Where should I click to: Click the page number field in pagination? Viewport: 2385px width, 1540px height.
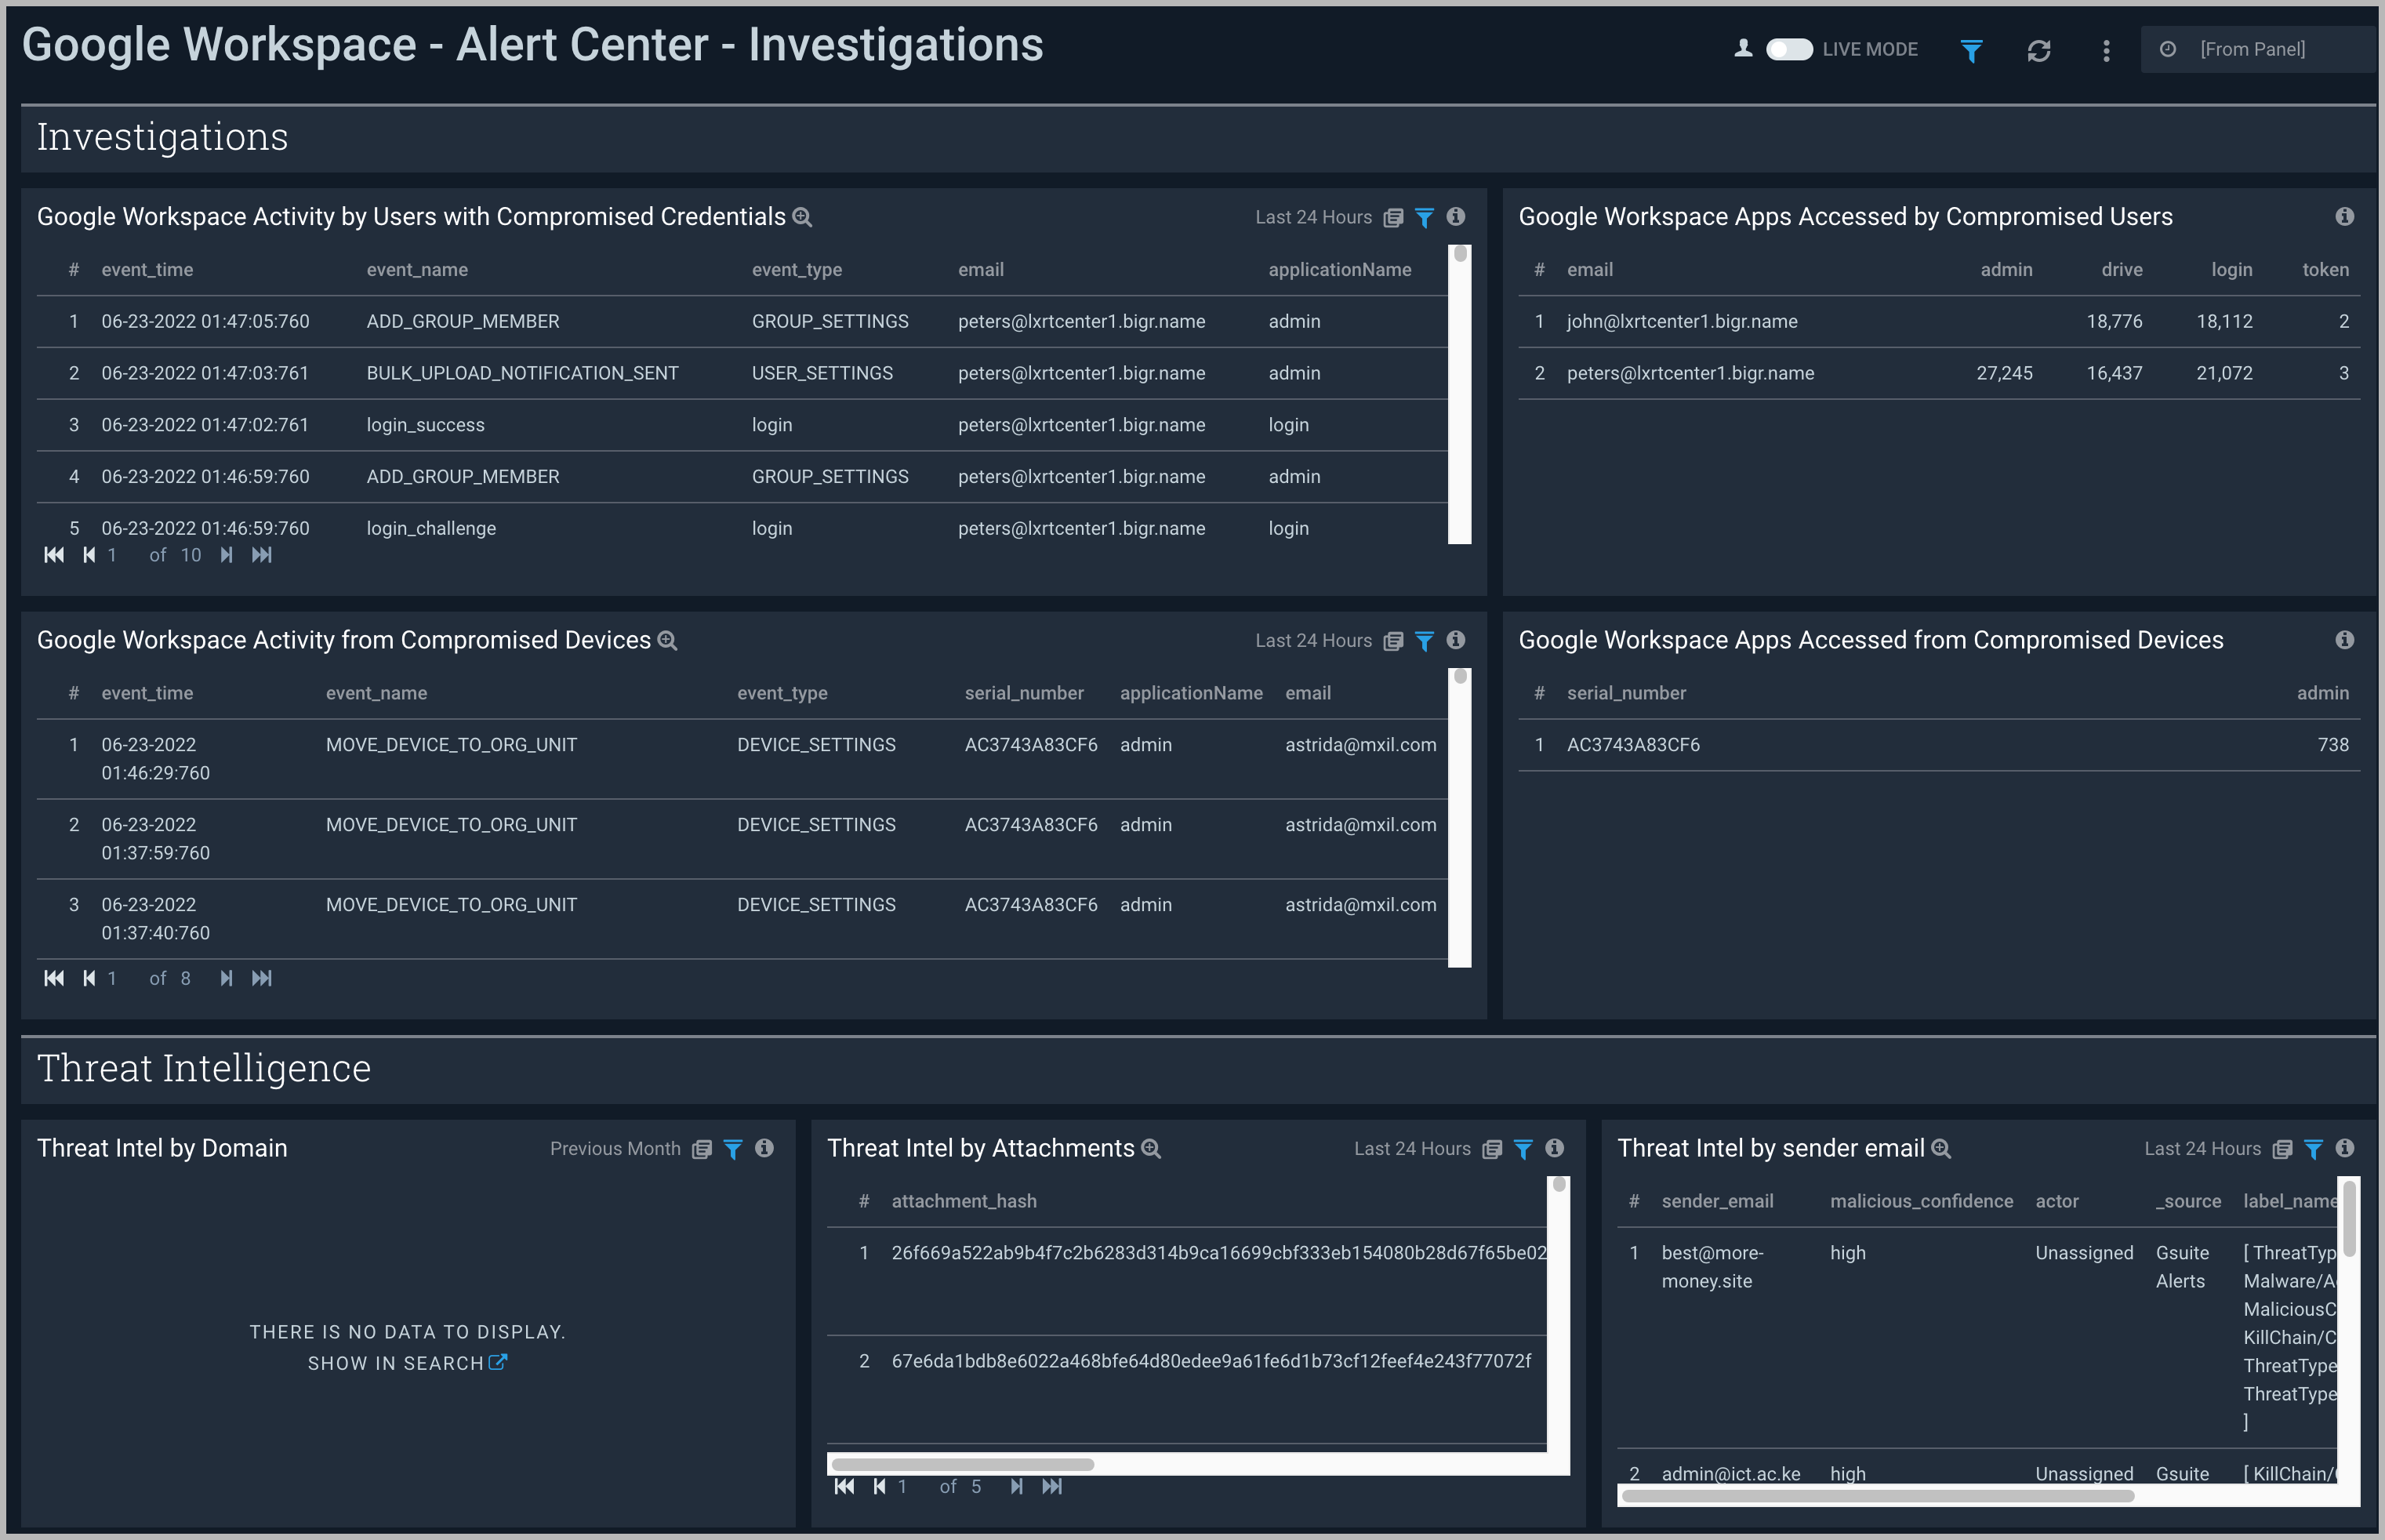113,555
